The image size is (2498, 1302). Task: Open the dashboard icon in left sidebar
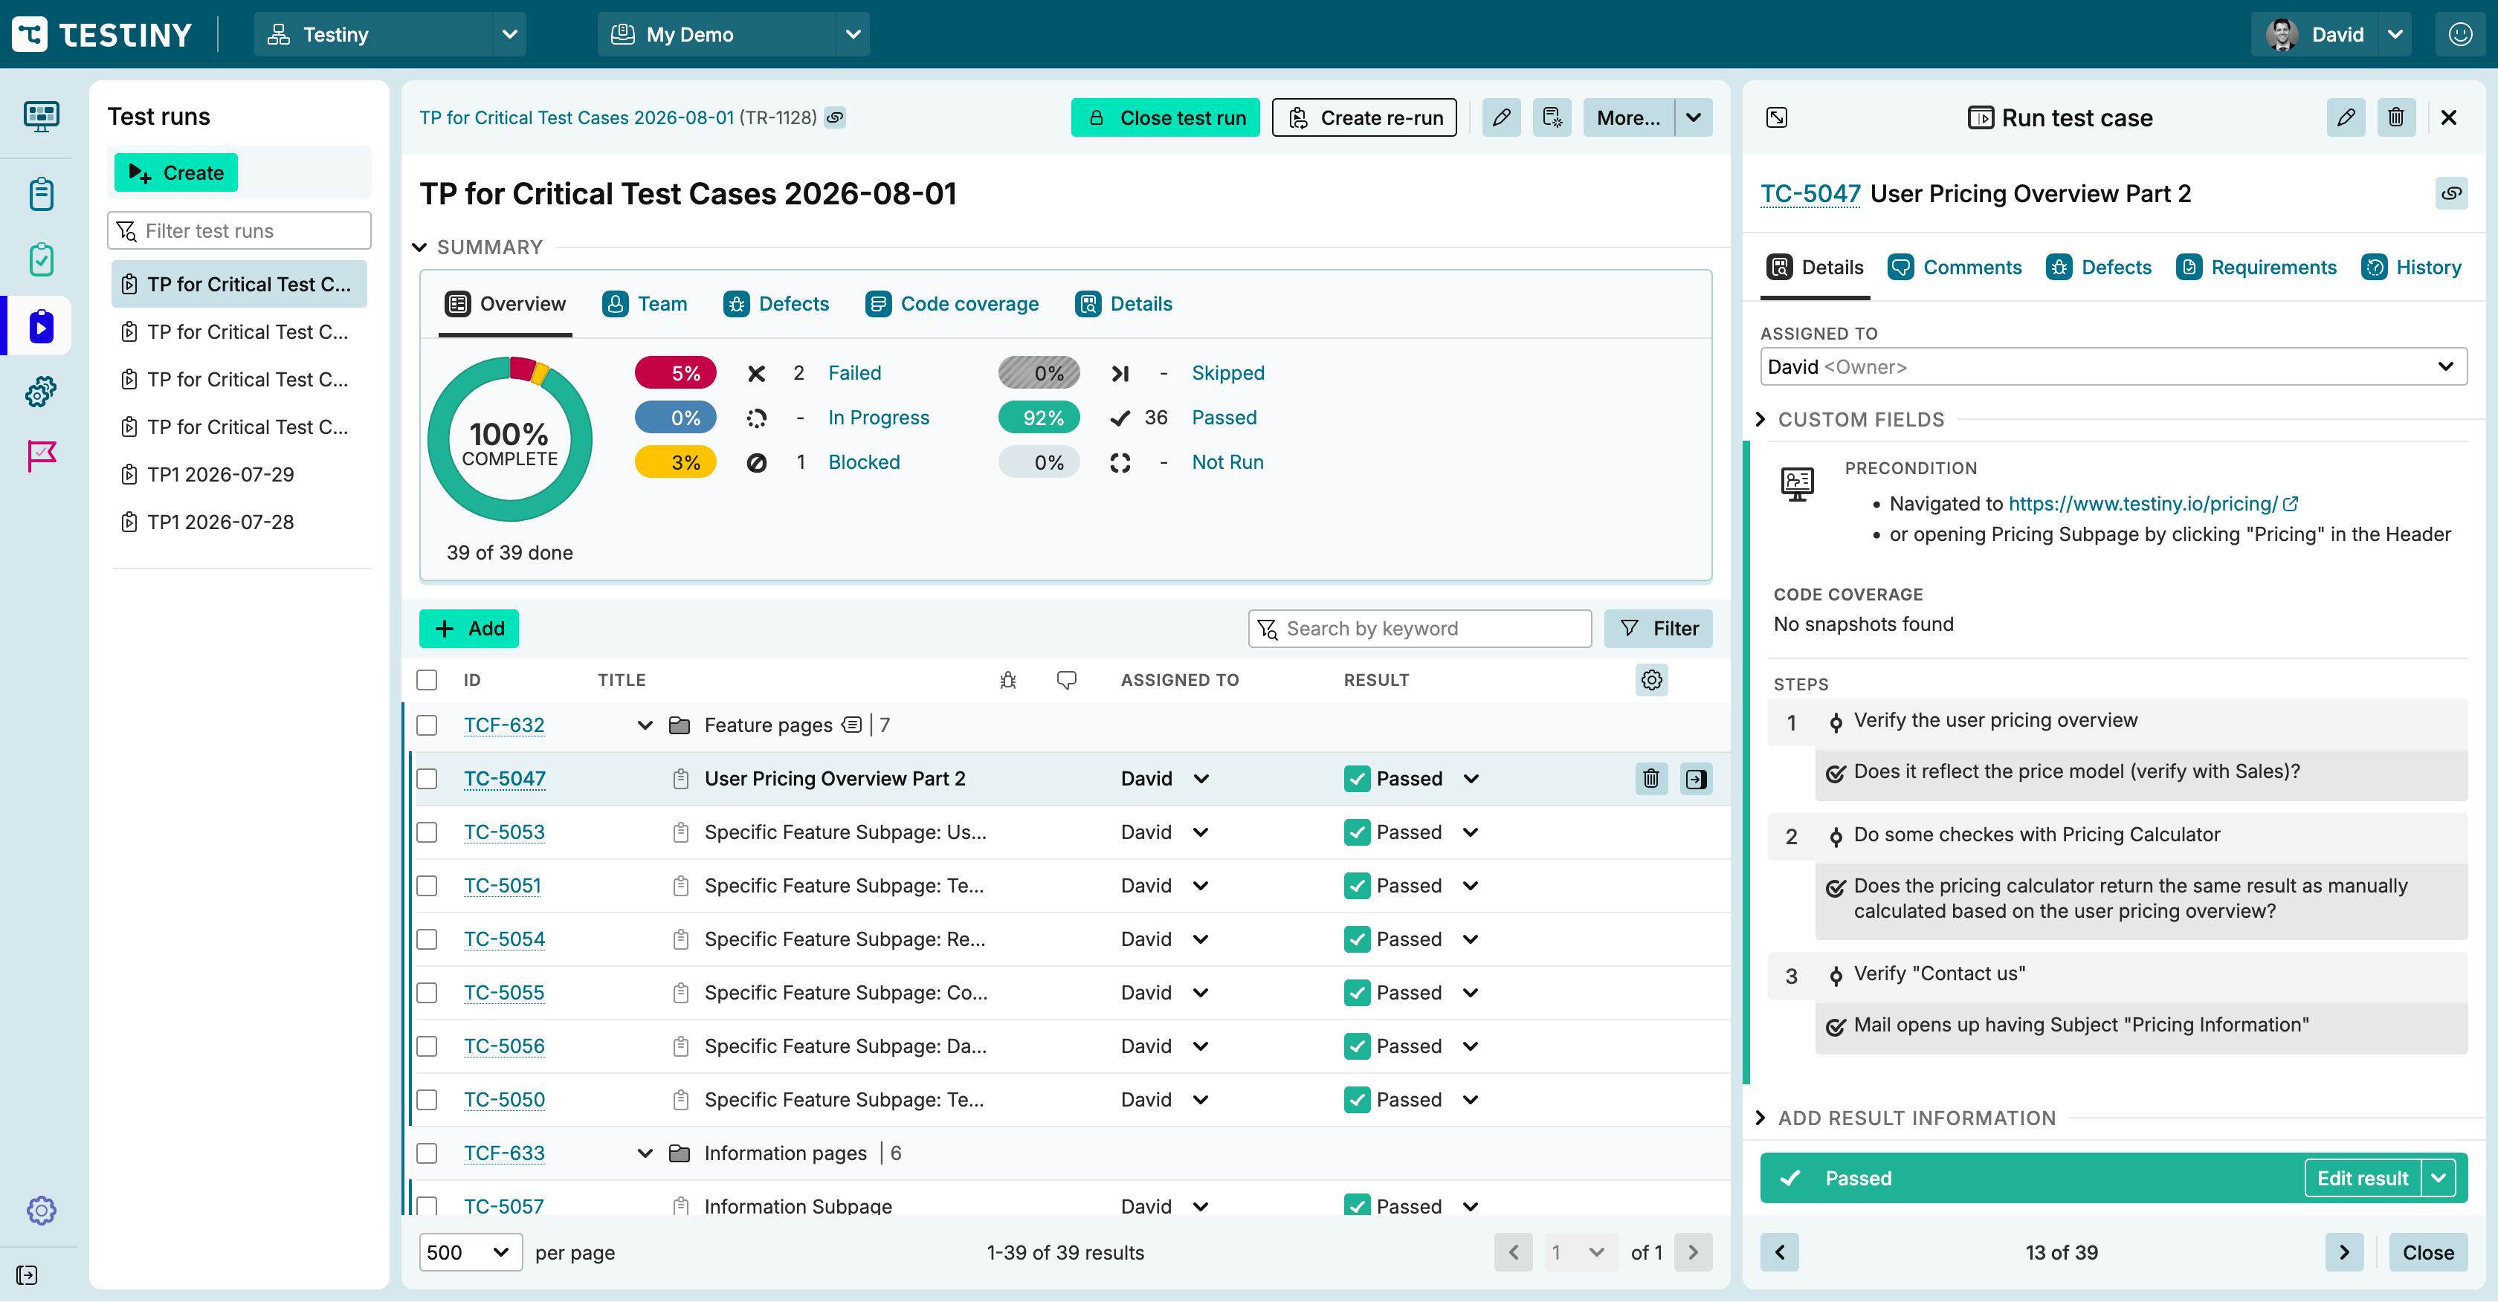(x=41, y=117)
